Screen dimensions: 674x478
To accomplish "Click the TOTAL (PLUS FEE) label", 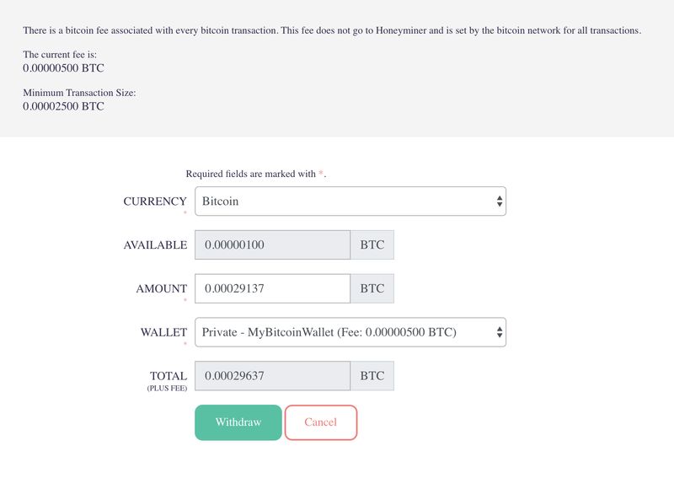I will [168, 379].
